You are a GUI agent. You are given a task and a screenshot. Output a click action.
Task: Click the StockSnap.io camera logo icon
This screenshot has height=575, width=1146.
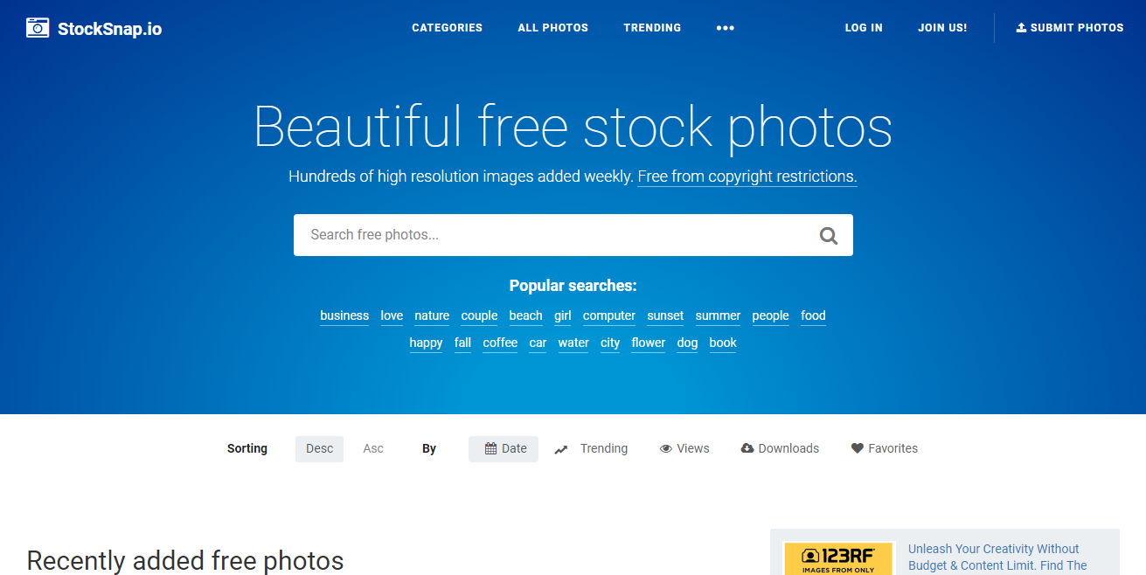click(x=38, y=28)
